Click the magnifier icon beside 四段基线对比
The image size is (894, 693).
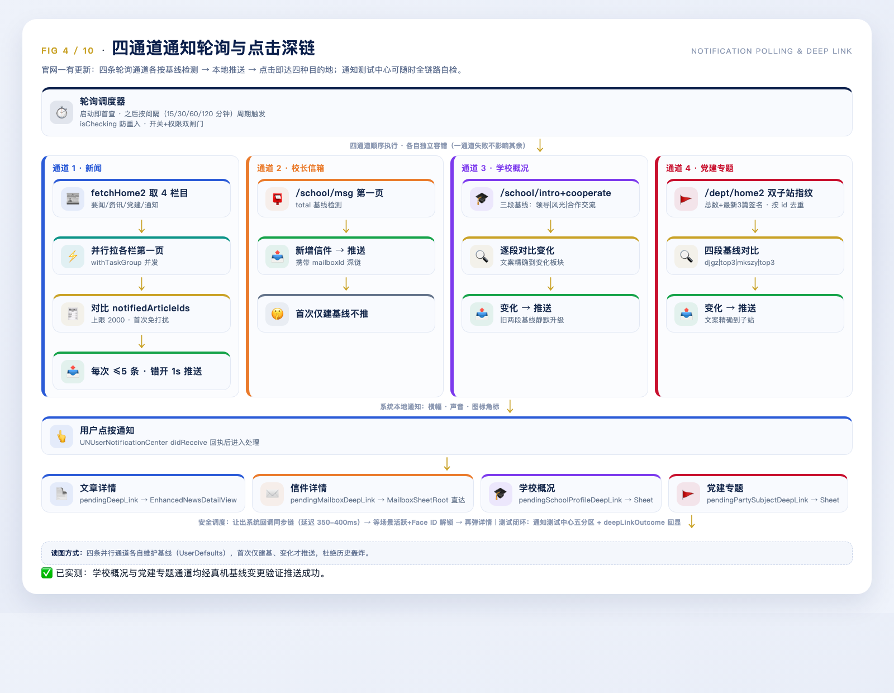(686, 257)
